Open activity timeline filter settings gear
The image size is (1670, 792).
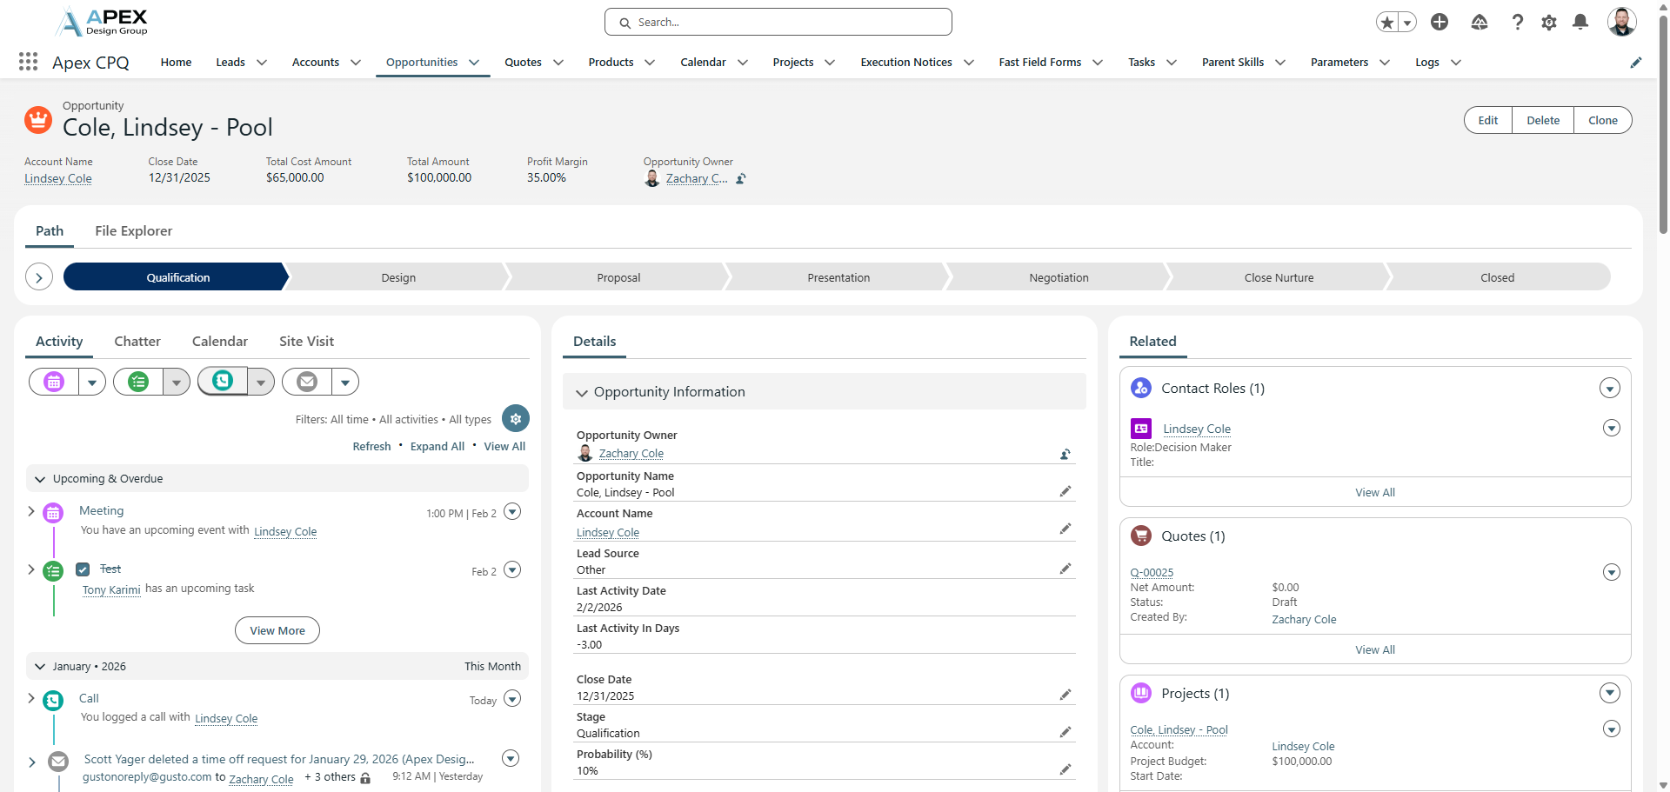516,419
